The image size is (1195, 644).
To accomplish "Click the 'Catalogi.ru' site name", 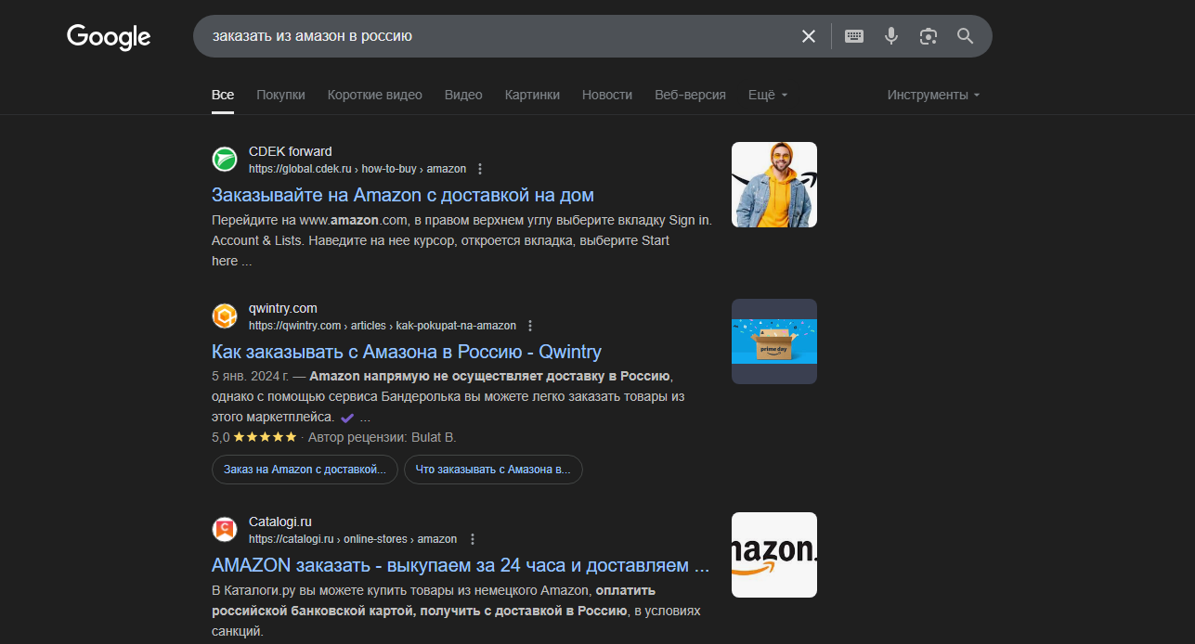I will click(x=280, y=522).
